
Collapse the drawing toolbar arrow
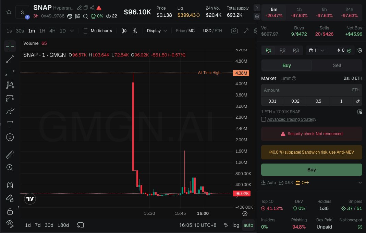[x=18, y=207]
